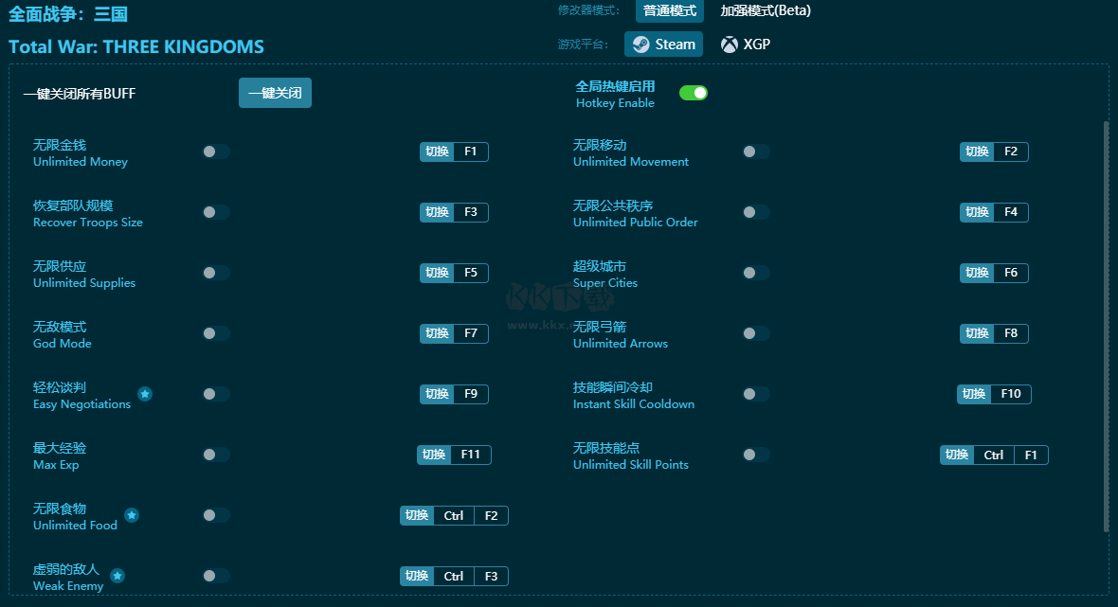Turn on Unlimited Public Order
This screenshot has height=607, width=1118.
(756, 212)
